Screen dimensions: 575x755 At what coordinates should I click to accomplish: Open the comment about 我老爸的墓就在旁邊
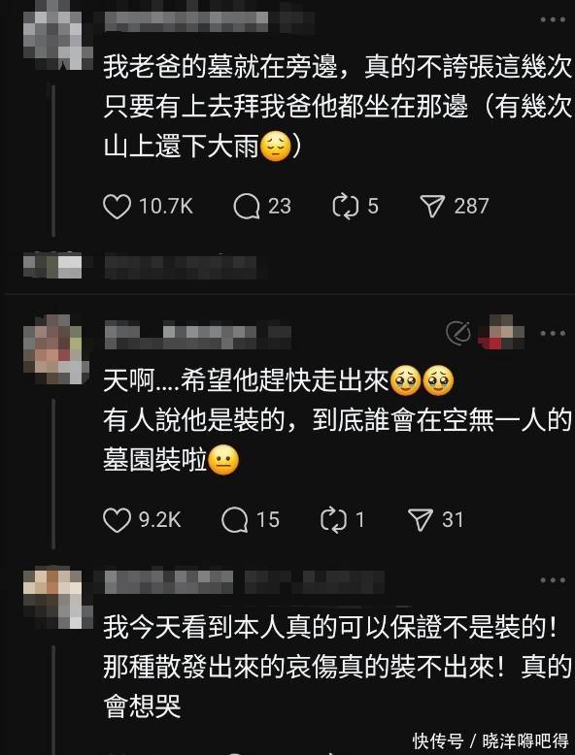(x=337, y=106)
